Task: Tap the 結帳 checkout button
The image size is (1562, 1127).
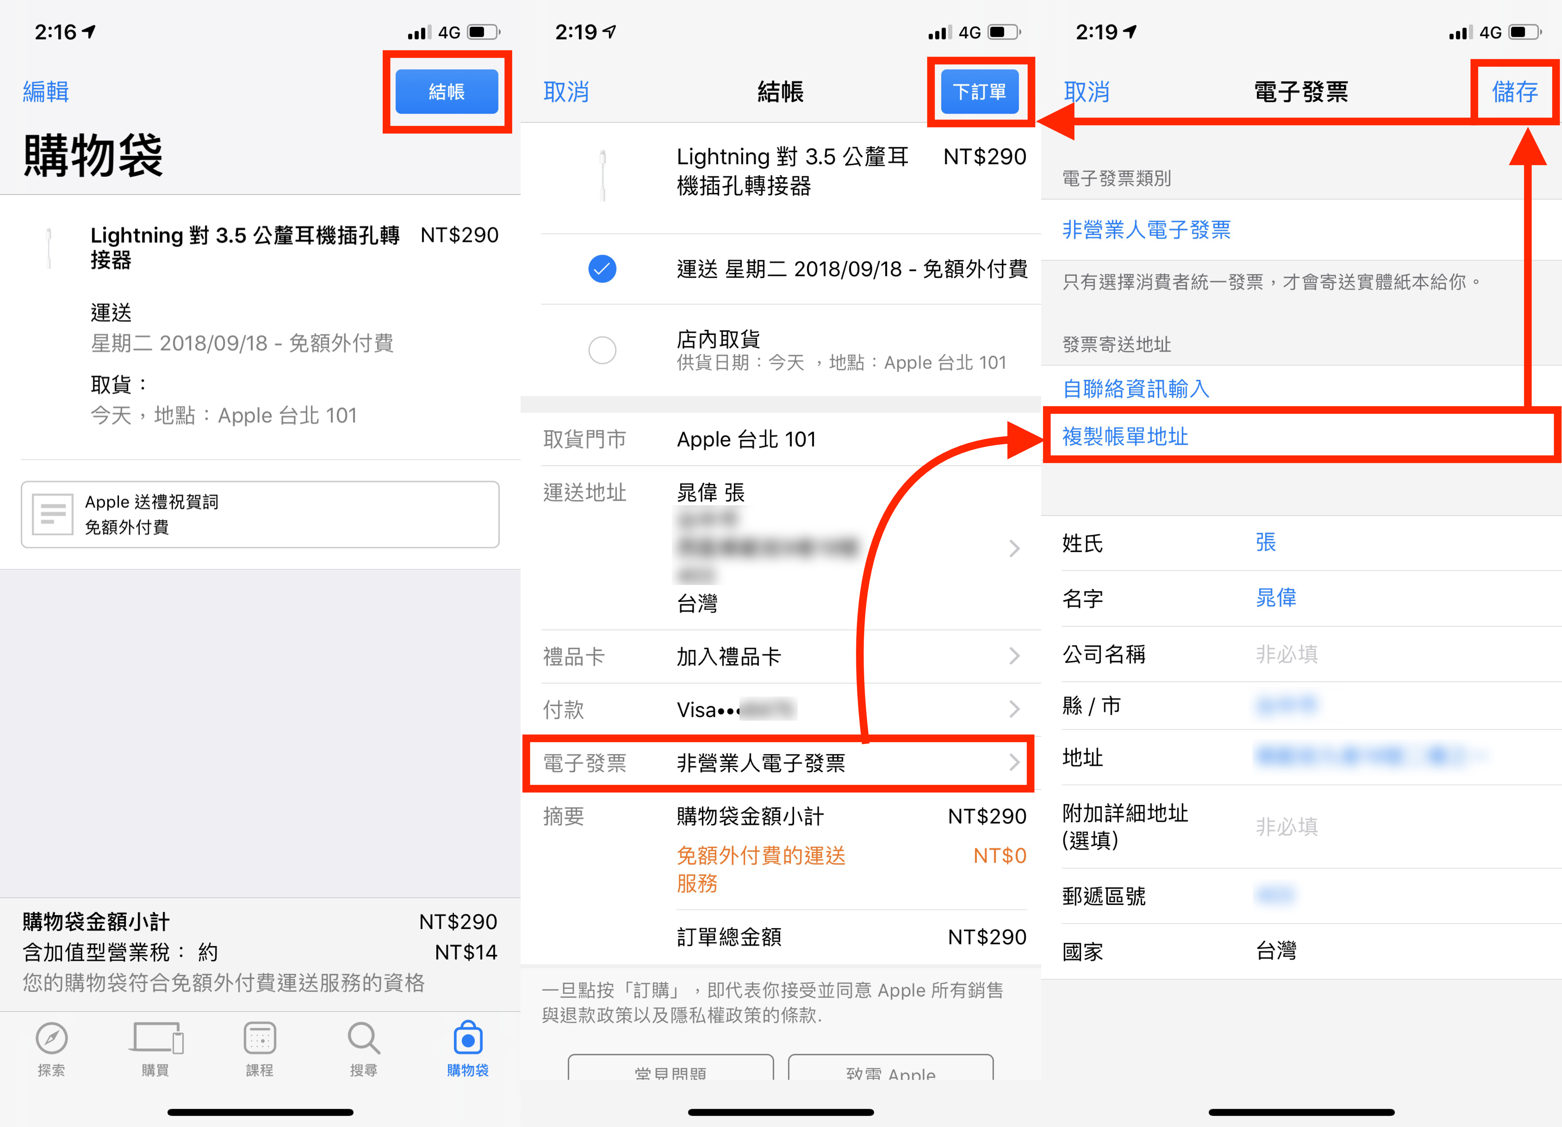Action: [446, 92]
